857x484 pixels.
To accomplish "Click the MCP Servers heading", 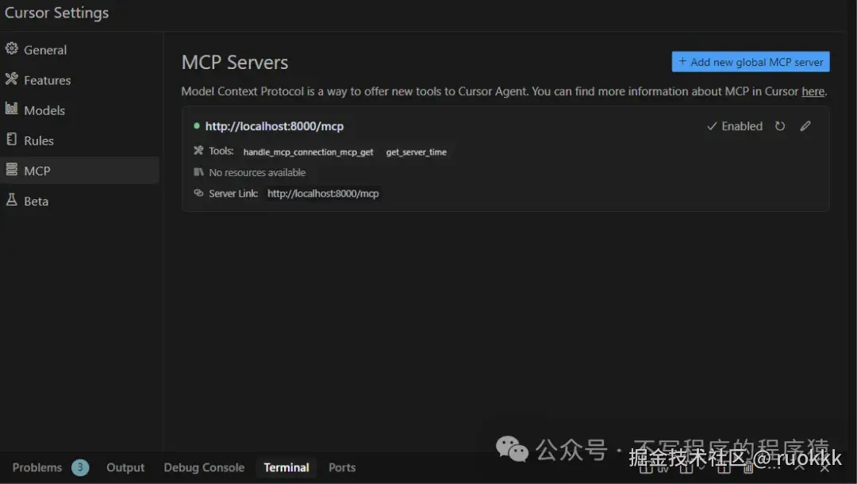I will coord(235,62).
